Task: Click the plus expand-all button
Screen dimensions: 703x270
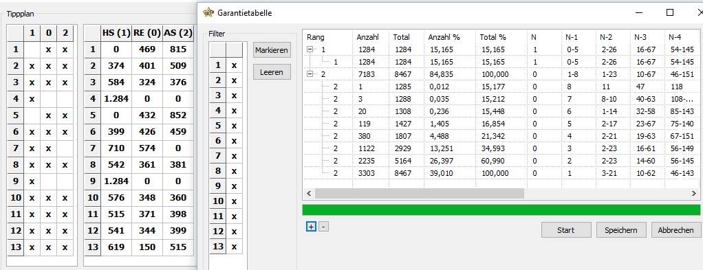Action: pos(311,227)
